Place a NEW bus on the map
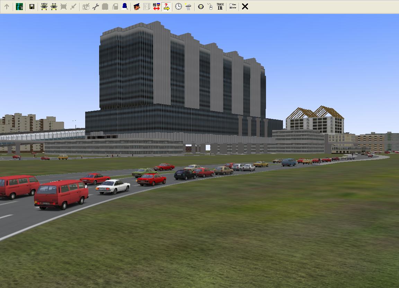 (44, 7)
